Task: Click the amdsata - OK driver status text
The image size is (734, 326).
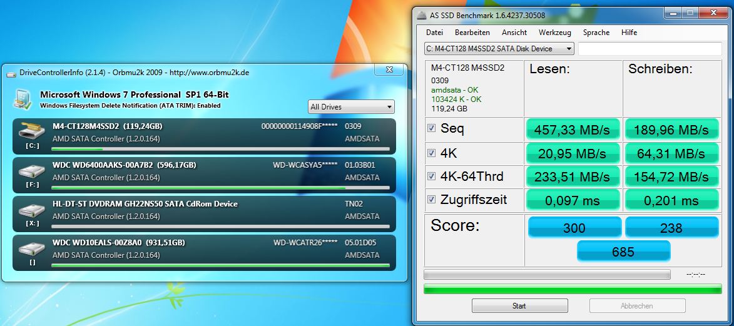Action: tap(454, 90)
